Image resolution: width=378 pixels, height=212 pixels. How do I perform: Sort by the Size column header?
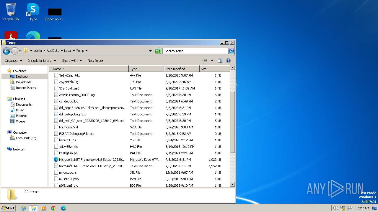211,69
